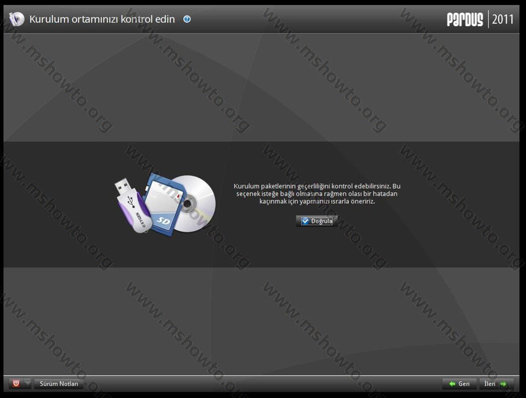Click the '2011' version text
The width and height of the screenshot is (526, 398).
pyautogui.click(x=503, y=19)
